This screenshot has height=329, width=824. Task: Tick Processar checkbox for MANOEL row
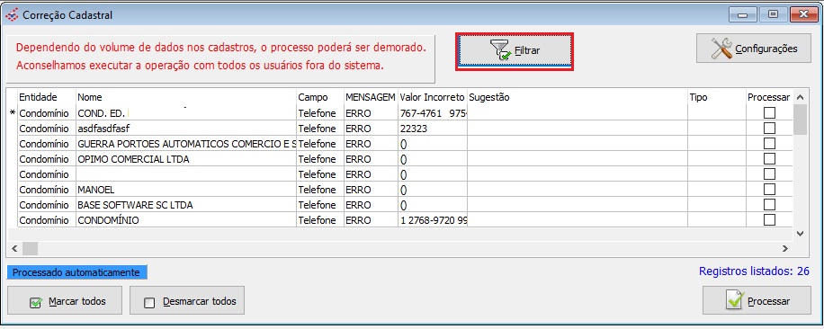click(x=769, y=189)
